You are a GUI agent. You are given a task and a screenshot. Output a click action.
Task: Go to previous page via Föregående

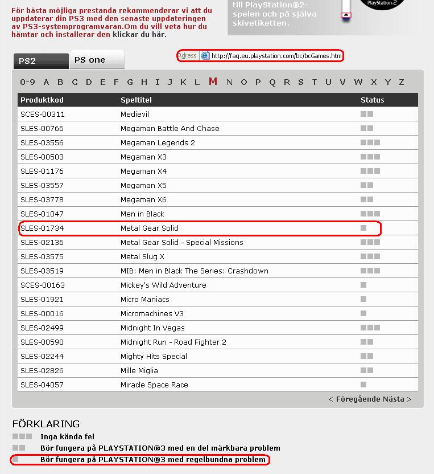[x=354, y=399]
